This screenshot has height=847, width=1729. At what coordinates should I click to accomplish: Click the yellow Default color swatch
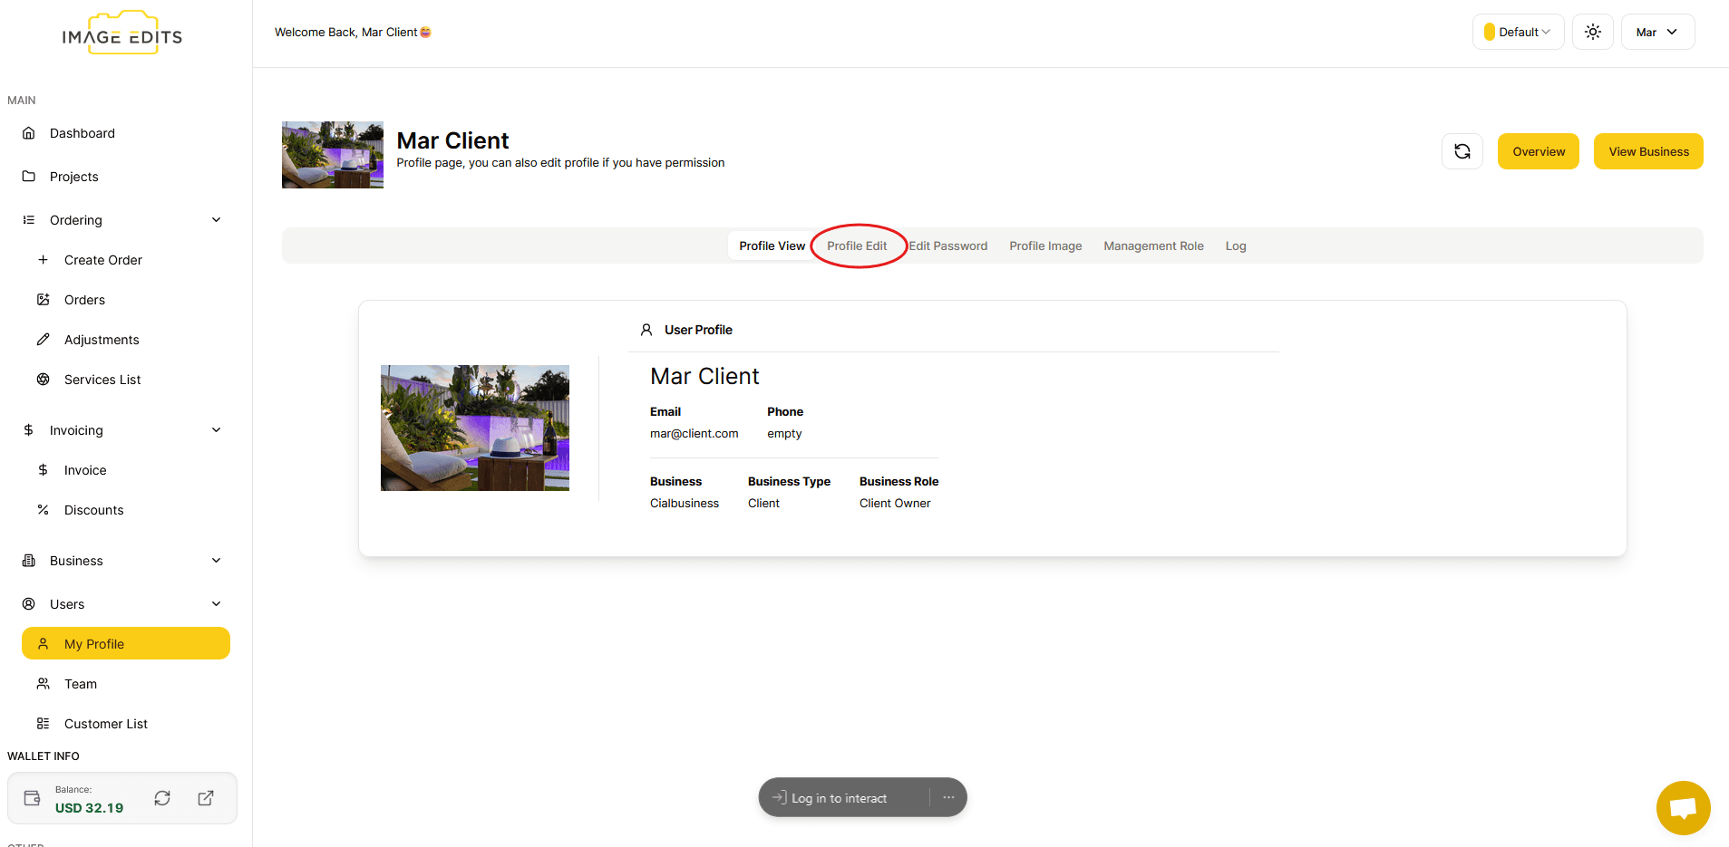click(1489, 32)
